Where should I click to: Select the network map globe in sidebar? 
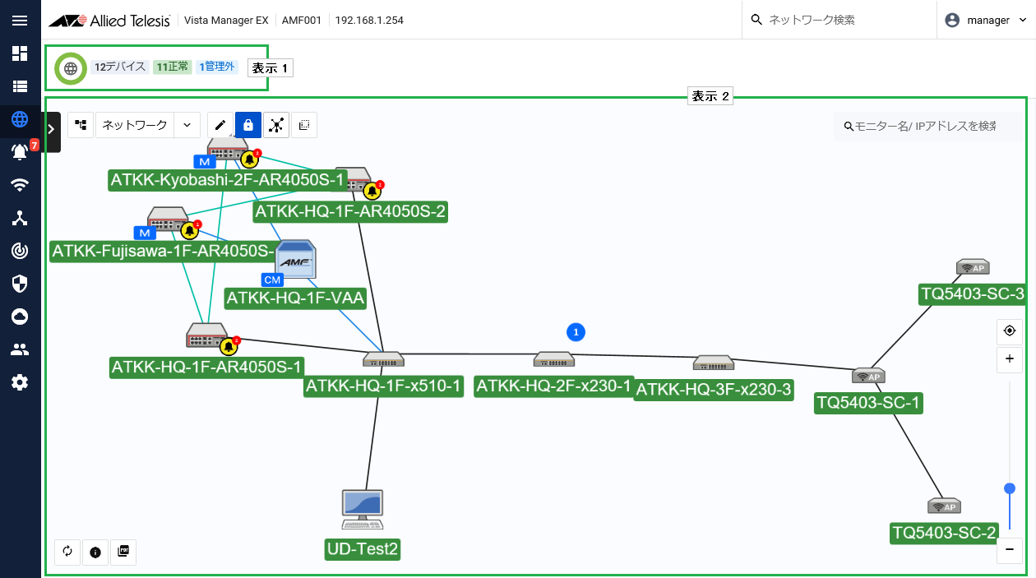tap(21, 119)
